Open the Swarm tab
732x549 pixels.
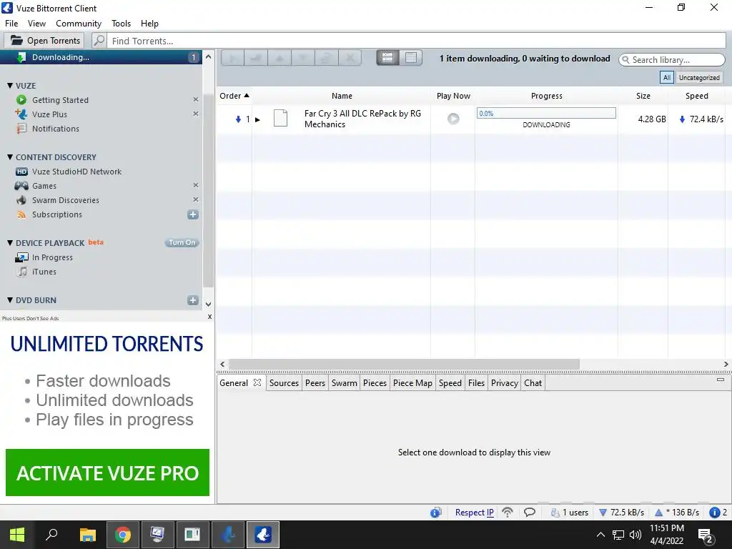pos(344,383)
